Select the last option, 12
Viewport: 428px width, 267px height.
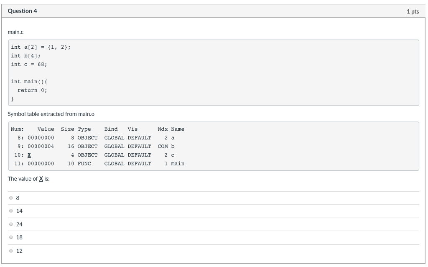tap(11, 251)
